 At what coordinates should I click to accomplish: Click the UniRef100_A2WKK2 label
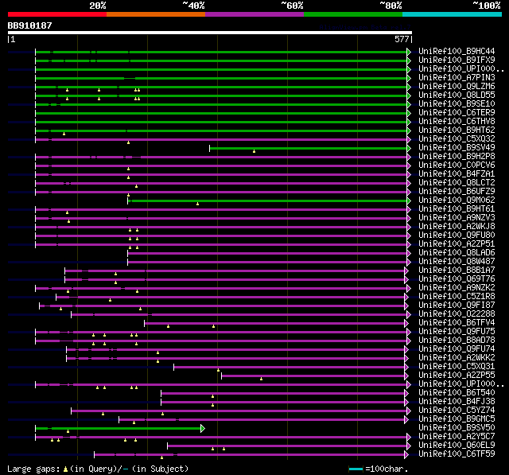click(x=457, y=358)
